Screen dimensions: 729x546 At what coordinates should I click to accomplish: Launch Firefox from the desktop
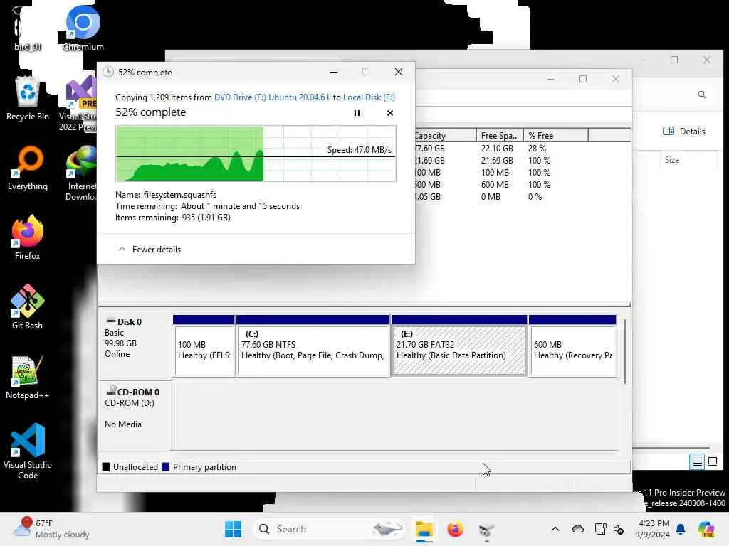click(28, 237)
